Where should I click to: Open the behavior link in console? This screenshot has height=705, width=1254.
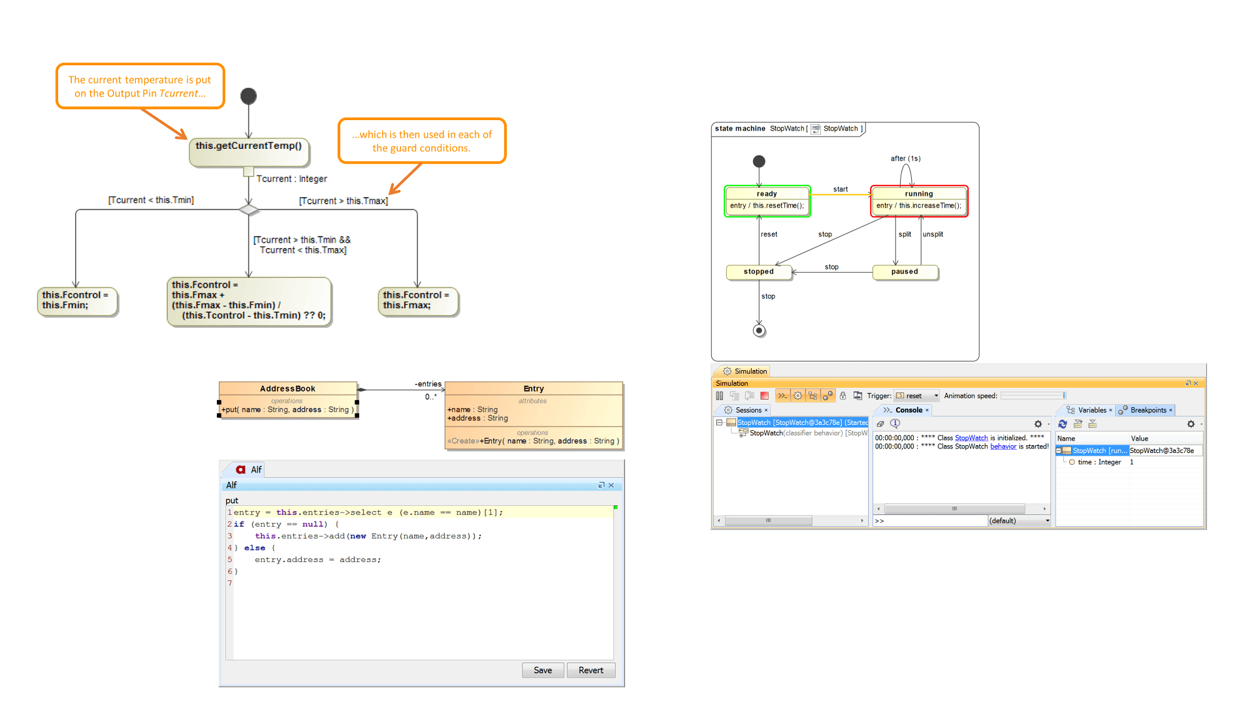pyautogui.click(x=1003, y=446)
